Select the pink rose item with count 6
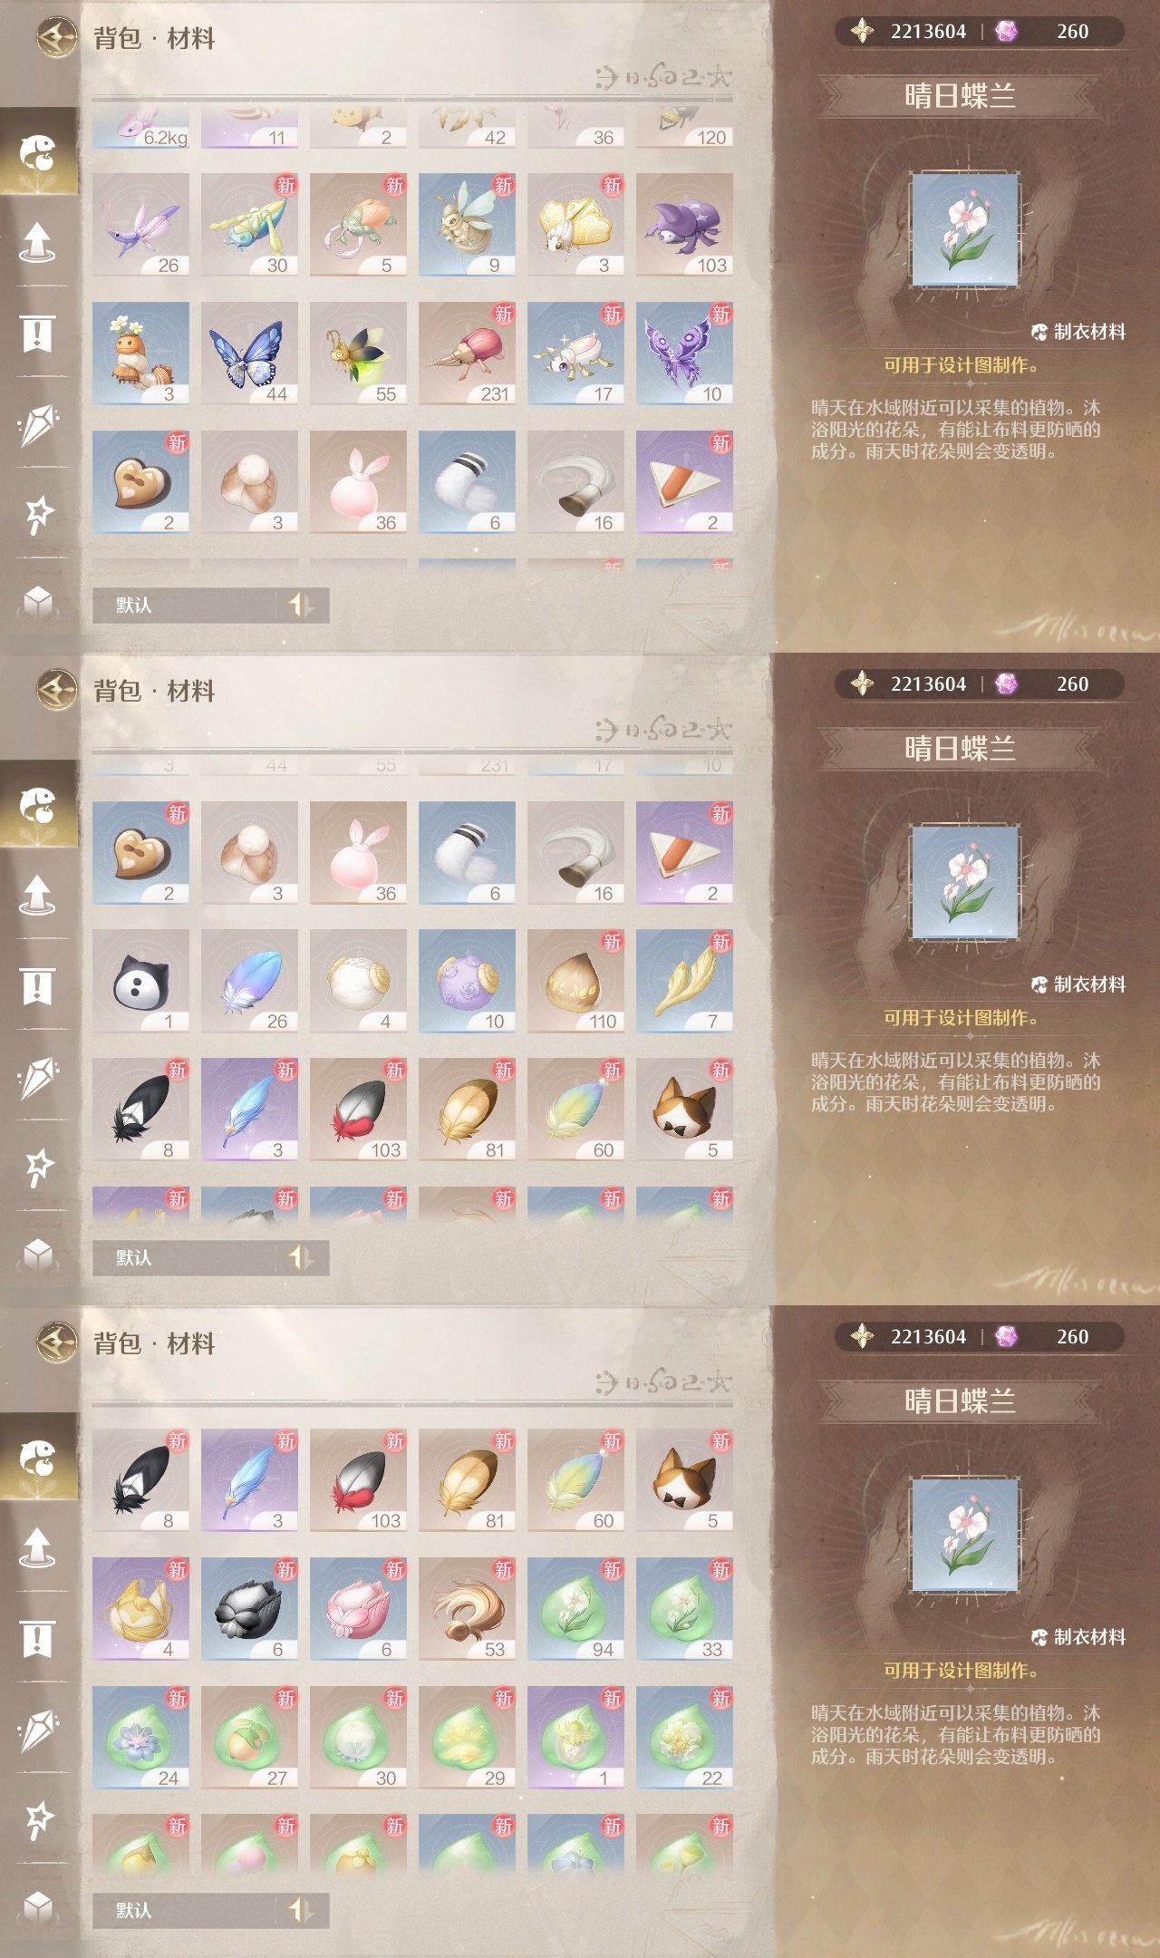This screenshot has width=1160, height=1958. click(x=358, y=1609)
